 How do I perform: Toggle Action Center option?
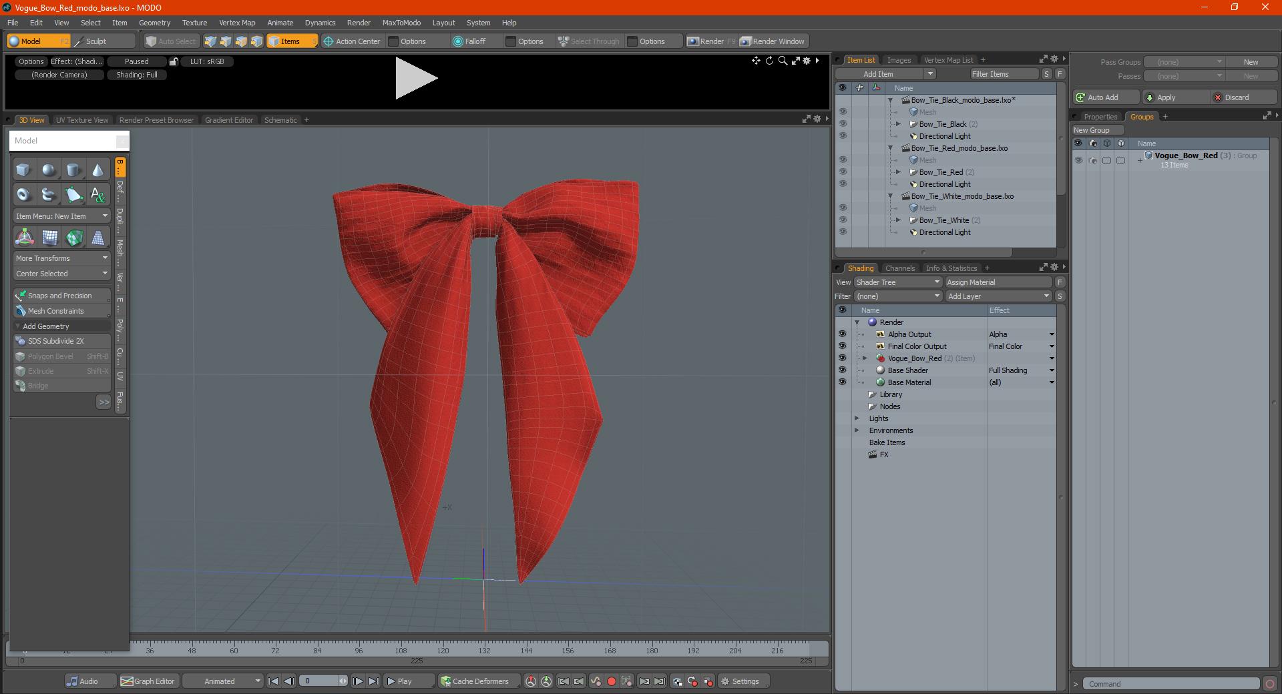(x=352, y=41)
